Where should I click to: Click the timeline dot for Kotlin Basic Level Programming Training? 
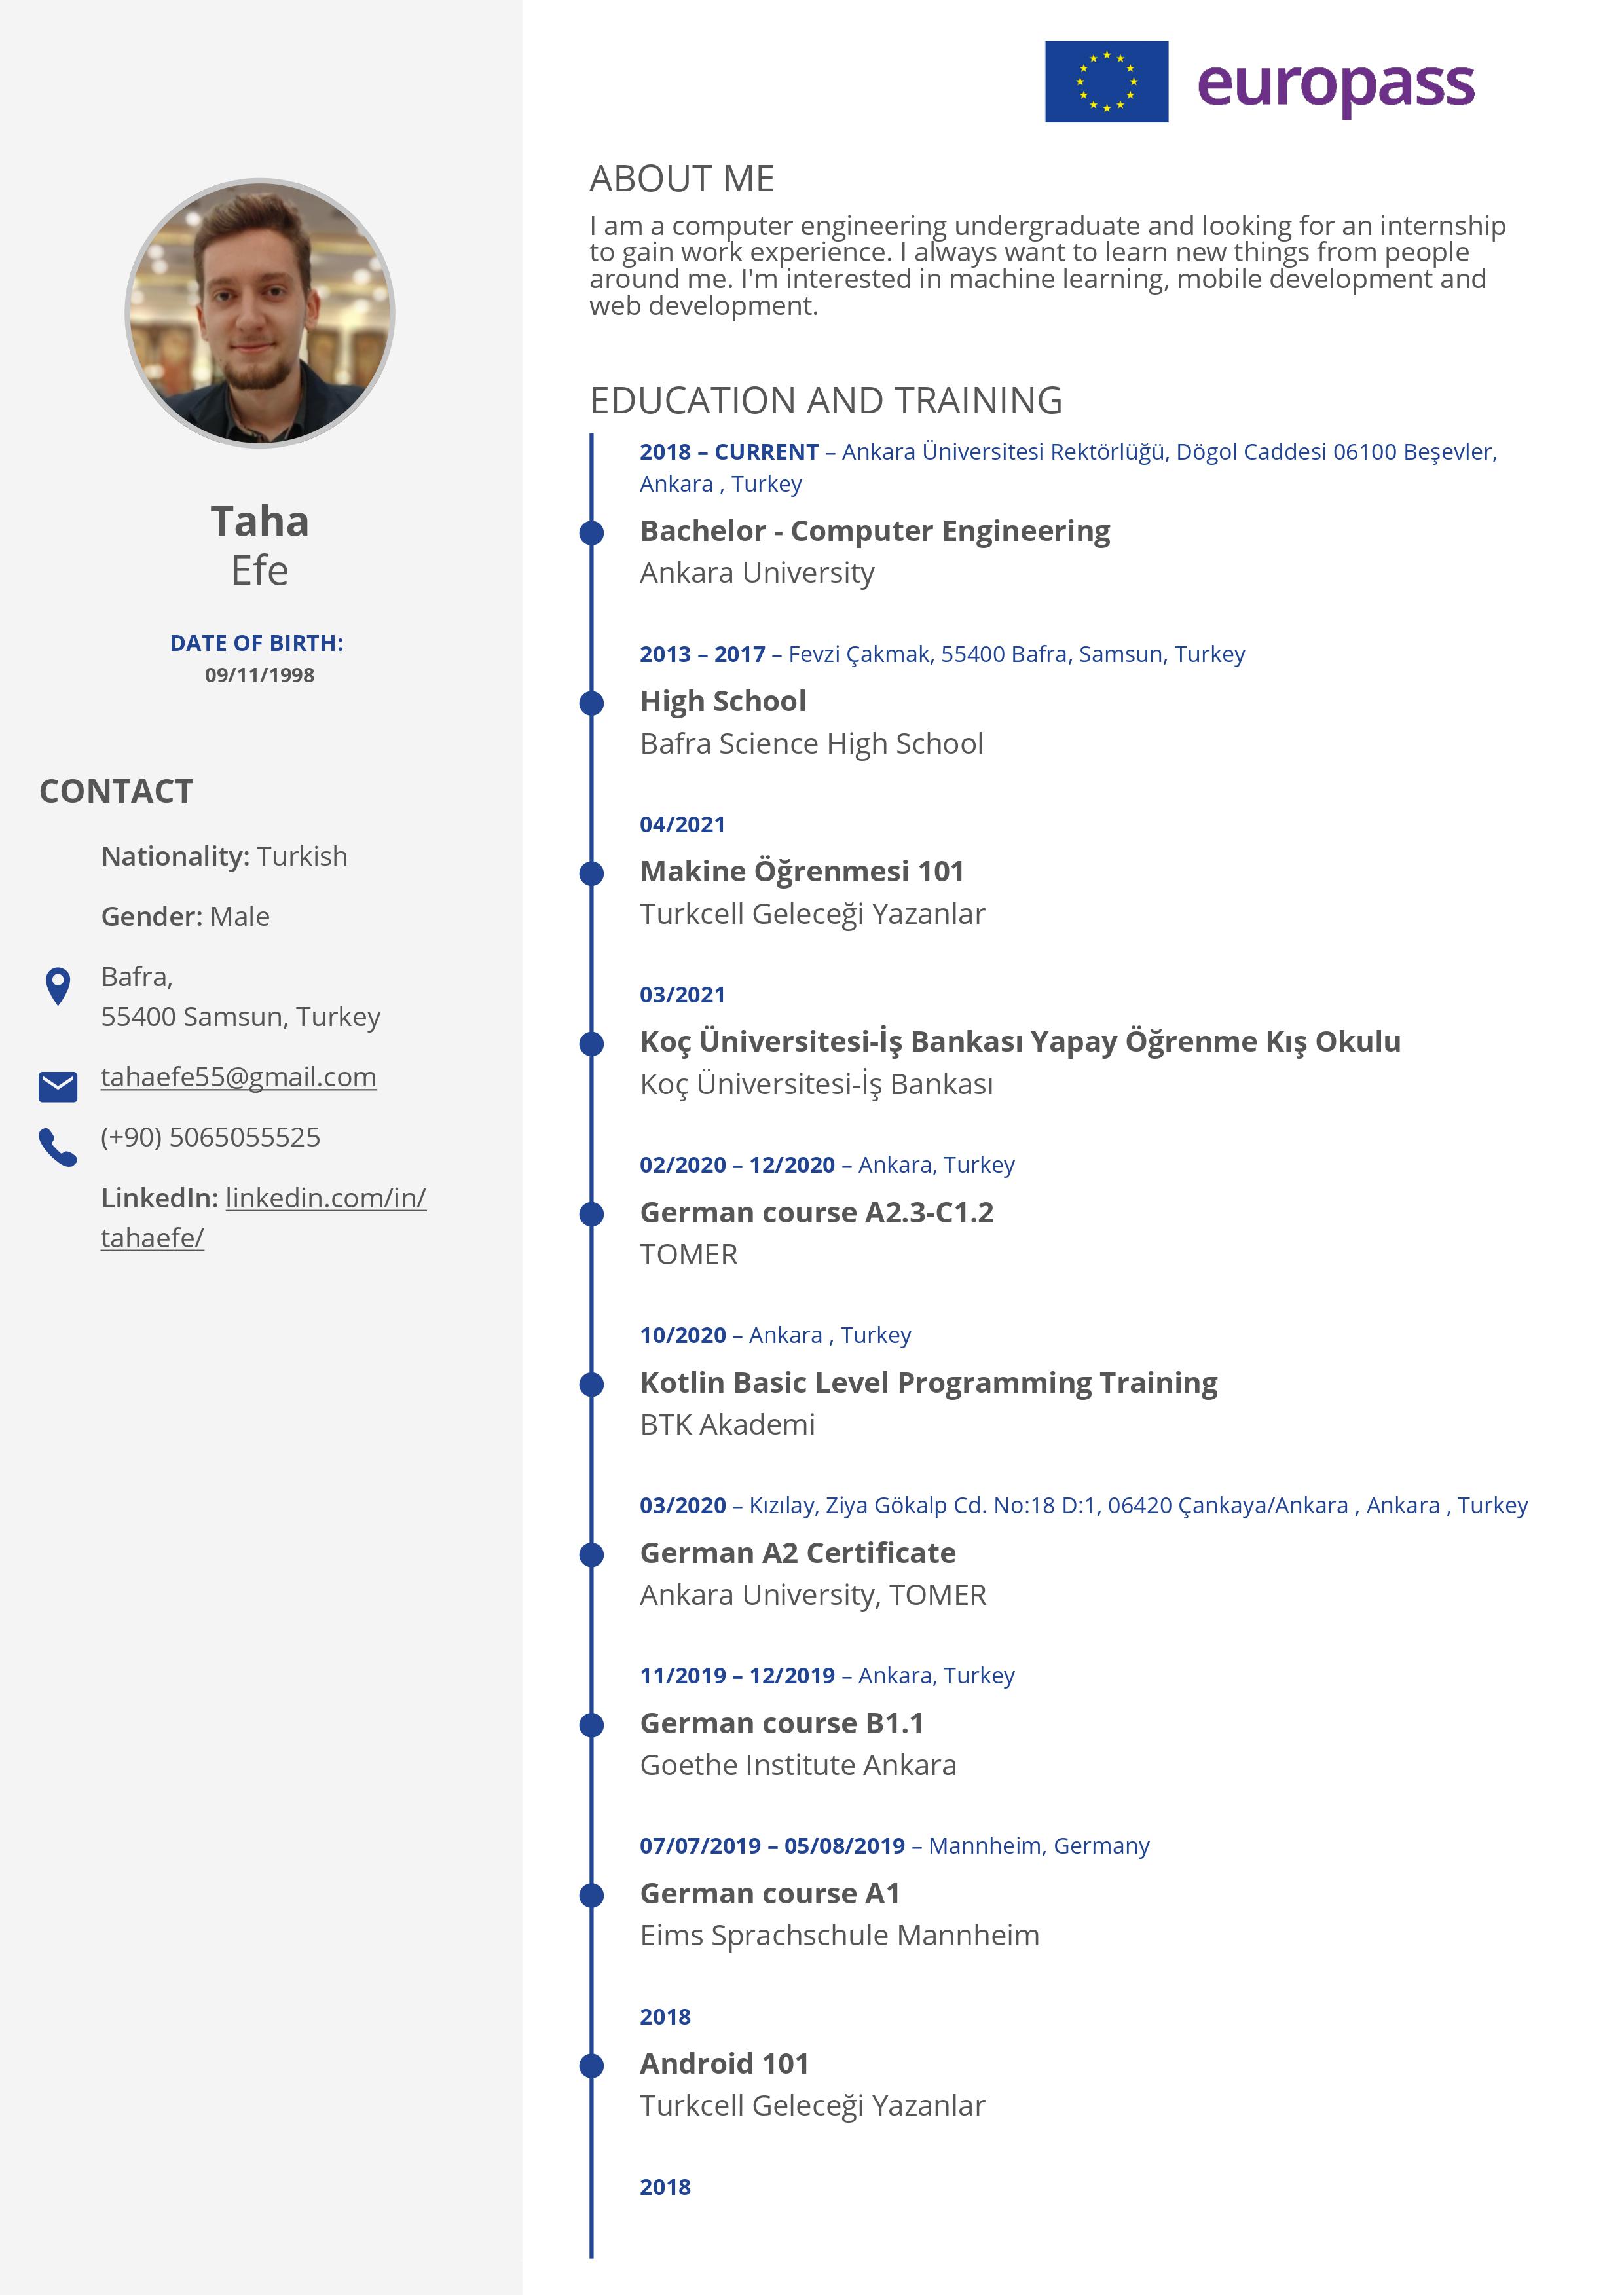click(592, 1384)
